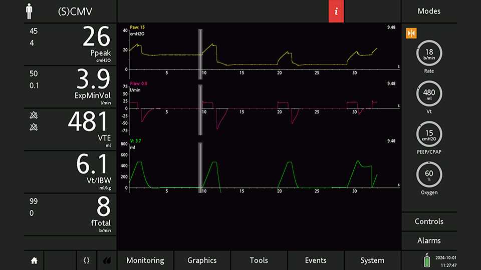Open the System tab
Viewport: 481px width, 270px height.
372,260
